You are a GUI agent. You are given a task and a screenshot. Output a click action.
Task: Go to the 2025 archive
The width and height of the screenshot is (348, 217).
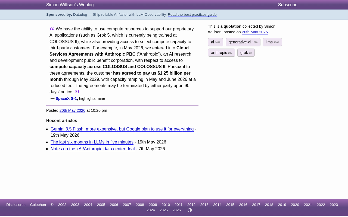(164, 210)
